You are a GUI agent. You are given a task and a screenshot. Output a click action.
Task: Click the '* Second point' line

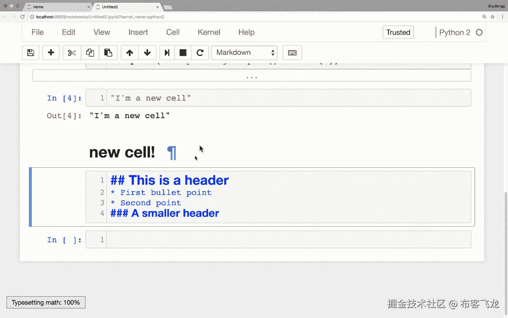[145, 203]
